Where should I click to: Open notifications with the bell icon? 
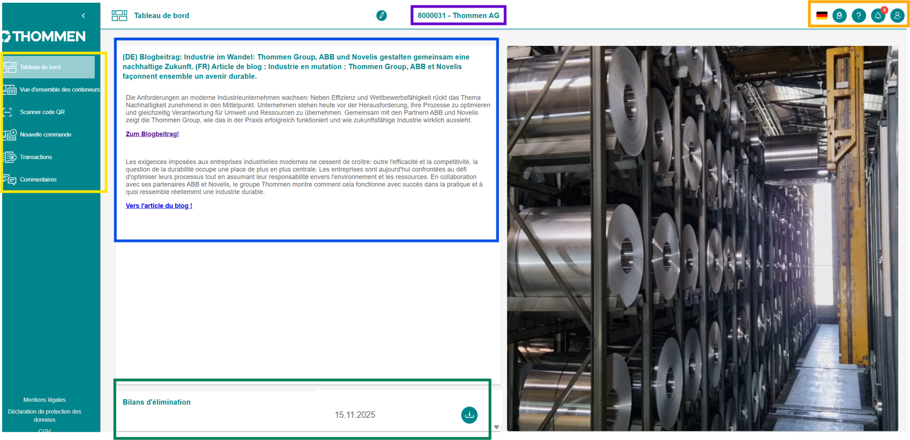tap(878, 16)
